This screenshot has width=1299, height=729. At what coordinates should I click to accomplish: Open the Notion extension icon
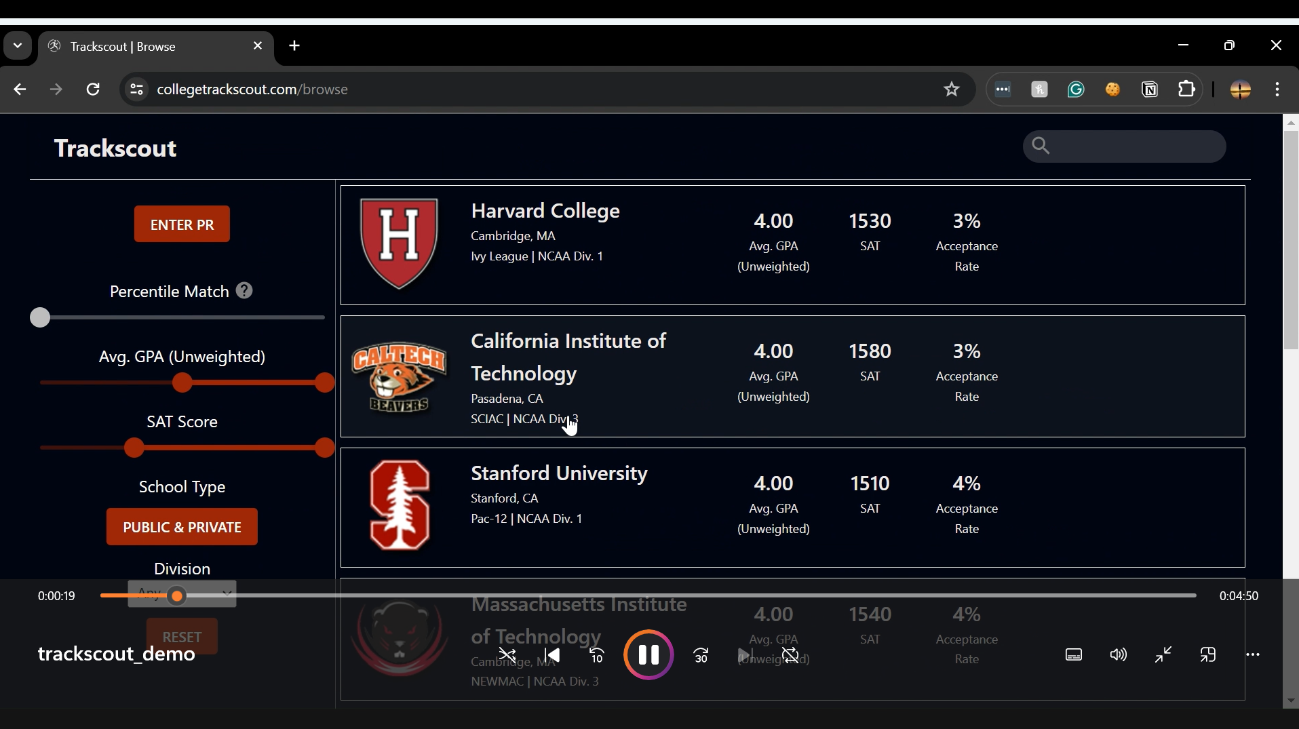click(1151, 90)
